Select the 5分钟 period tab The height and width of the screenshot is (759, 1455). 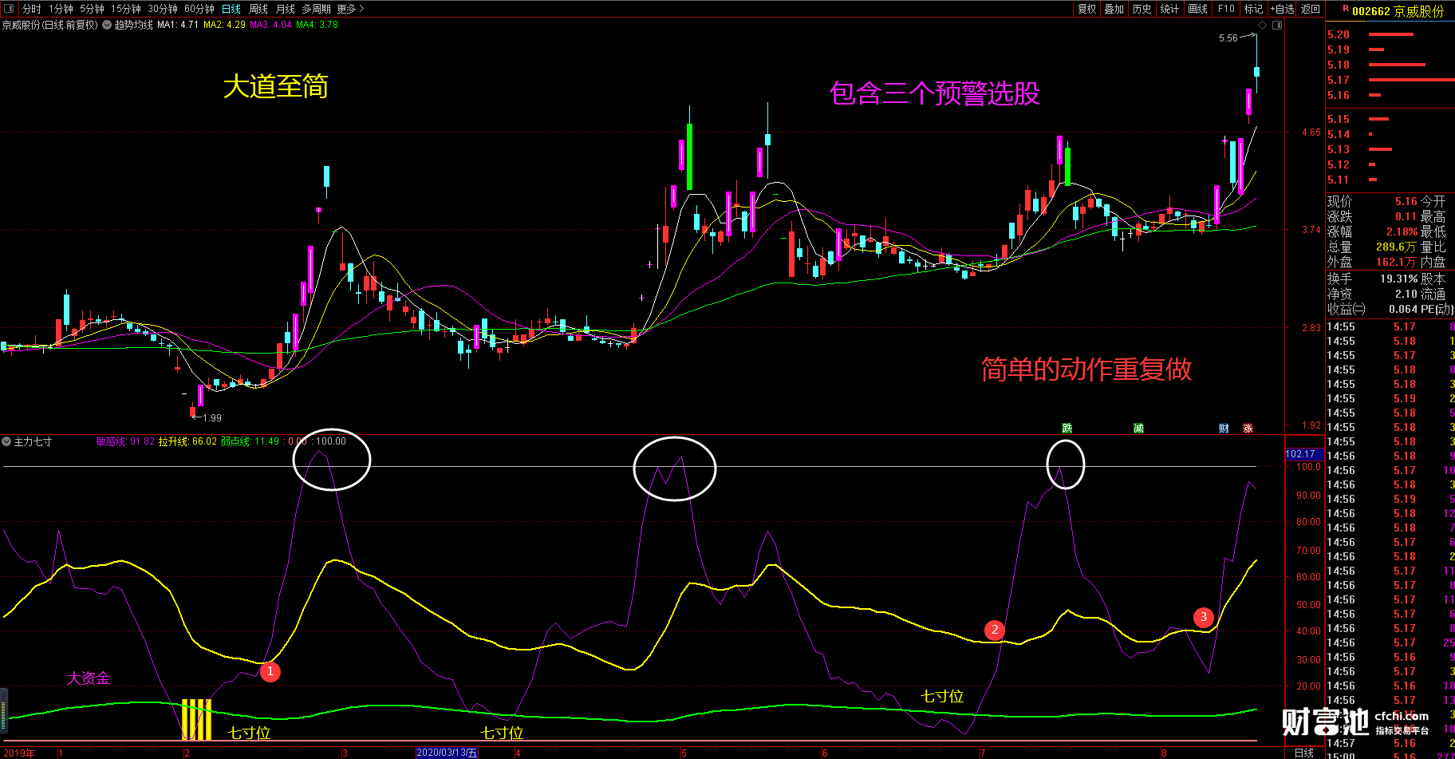(92, 9)
